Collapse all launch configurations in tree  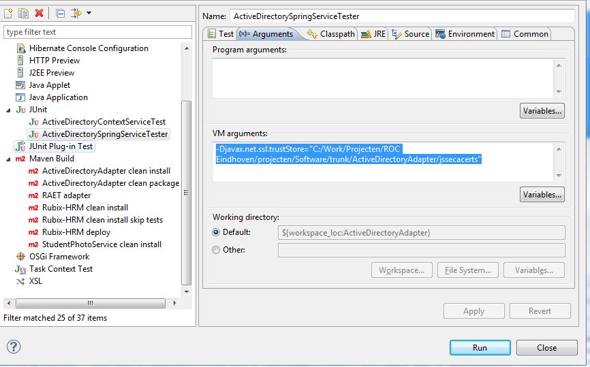coord(60,13)
